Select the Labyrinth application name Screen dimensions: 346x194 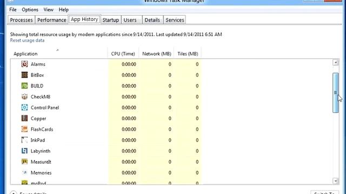[41, 151]
